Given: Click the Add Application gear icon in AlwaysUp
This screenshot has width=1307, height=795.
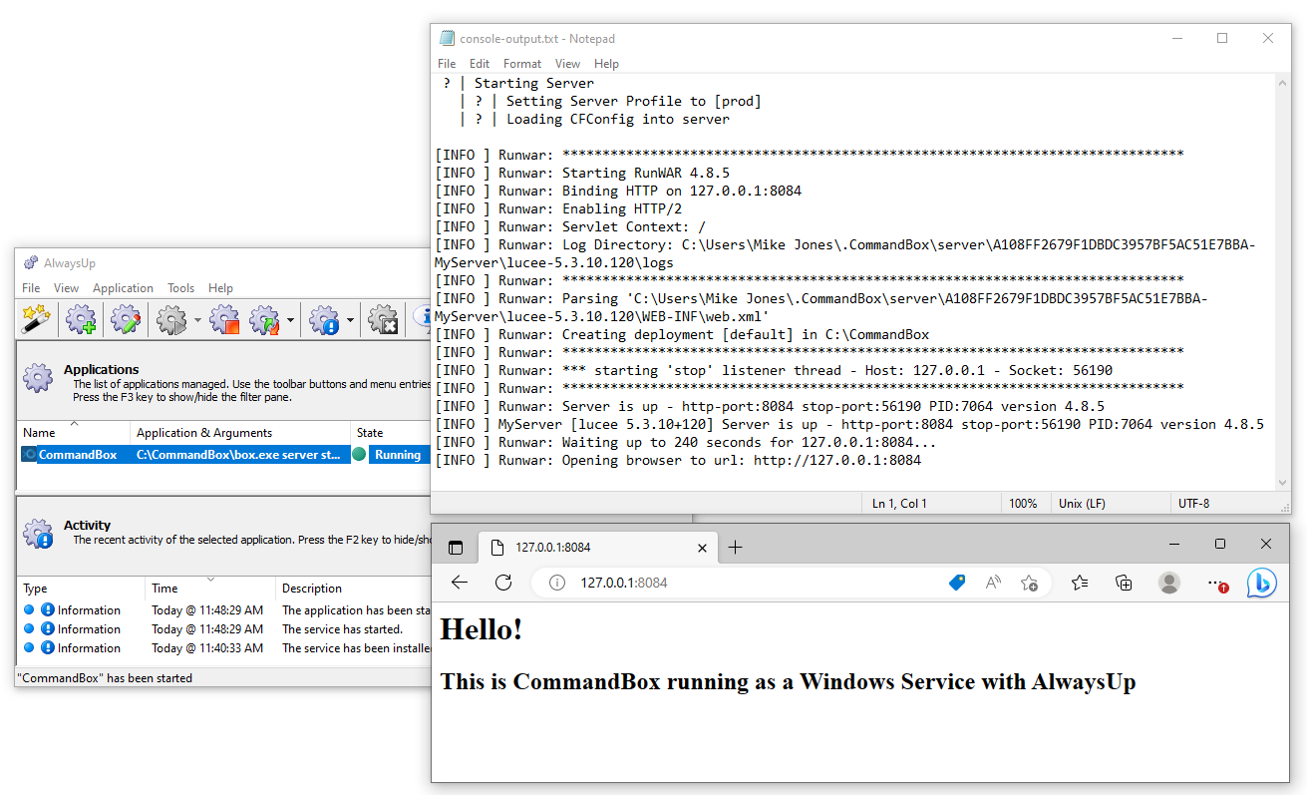Looking at the screenshot, I should tap(81, 320).
